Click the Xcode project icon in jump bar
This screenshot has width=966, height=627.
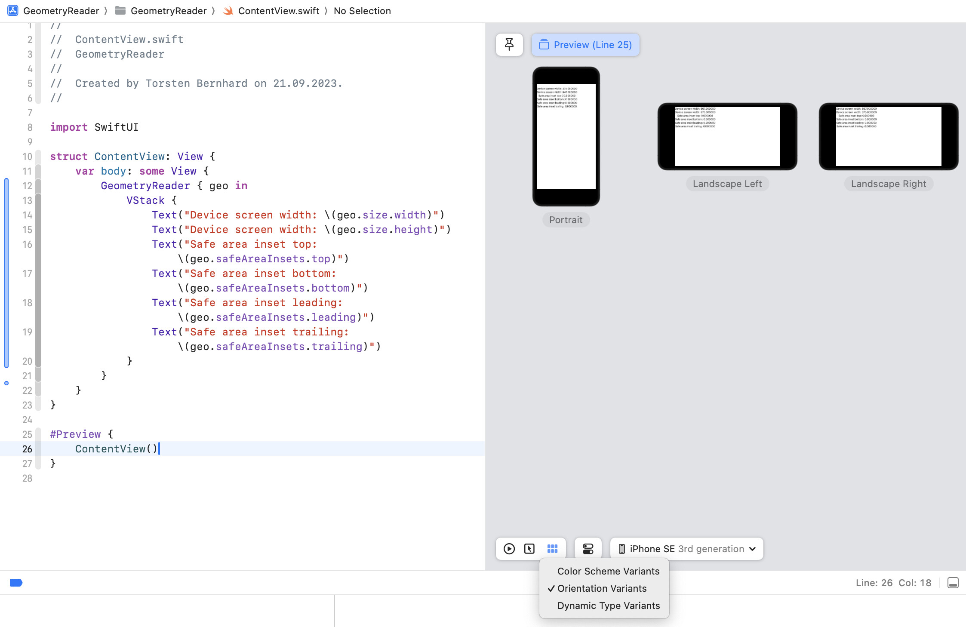13,11
